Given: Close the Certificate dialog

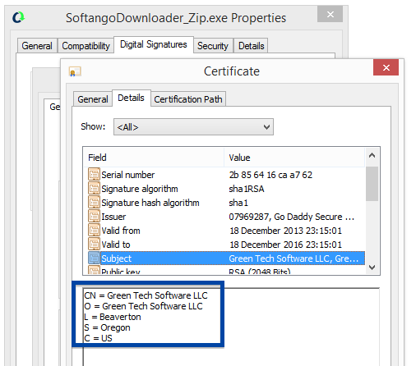Looking at the screenshot, I should coord(386,67).
